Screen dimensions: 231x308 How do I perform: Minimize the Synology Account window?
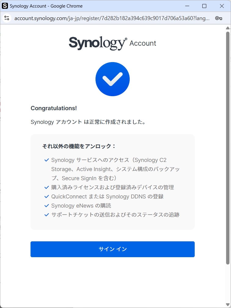(187, 6)
